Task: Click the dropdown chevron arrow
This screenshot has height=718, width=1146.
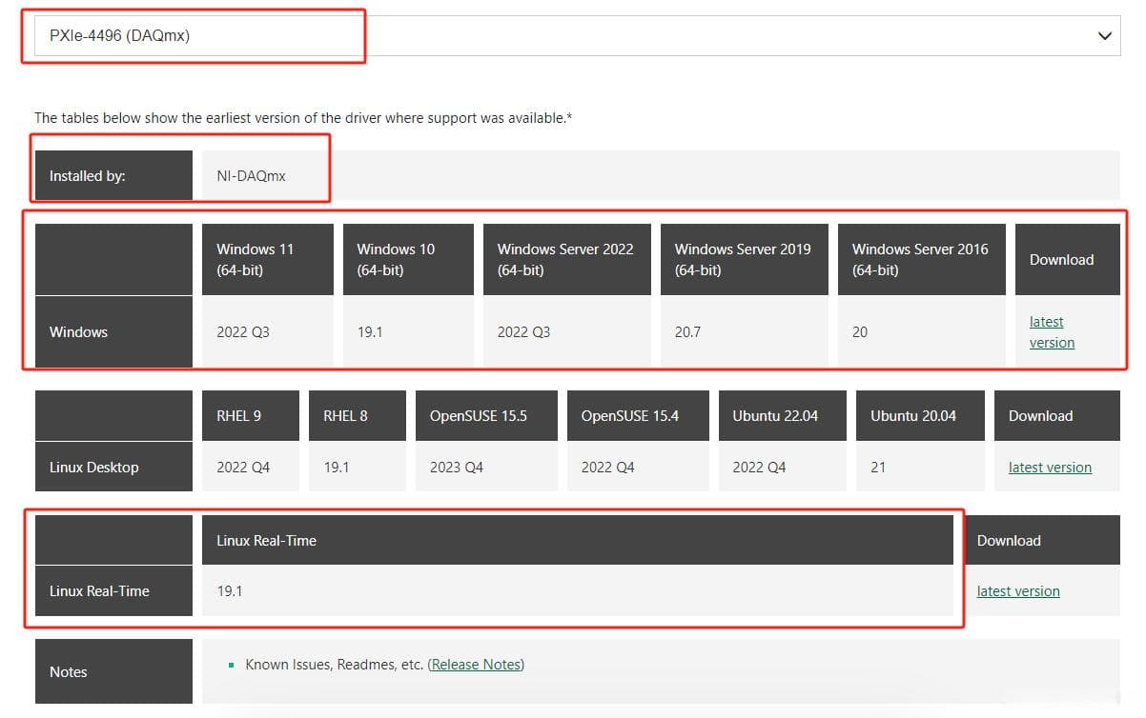Action: point(1105,36)
